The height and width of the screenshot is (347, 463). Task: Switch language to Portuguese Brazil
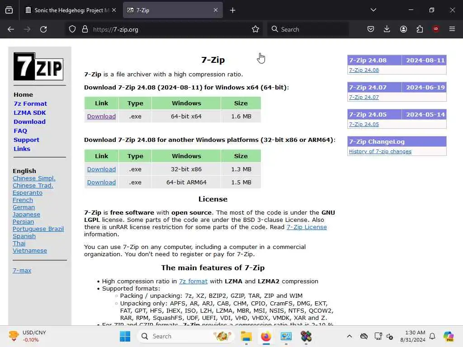coord(38,229)
